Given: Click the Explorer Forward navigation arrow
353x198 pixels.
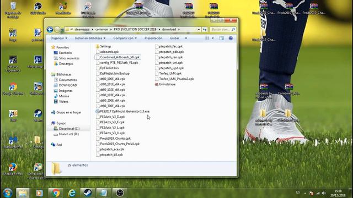Looking at the screenshot, I should tap(57, 29).
